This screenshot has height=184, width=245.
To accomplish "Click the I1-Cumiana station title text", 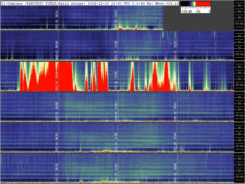I will [12, 3].
